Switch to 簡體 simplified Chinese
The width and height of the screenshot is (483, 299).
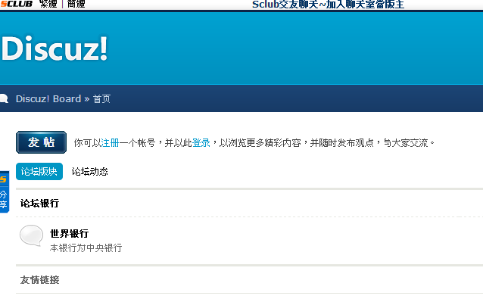[x=76, y=4]
